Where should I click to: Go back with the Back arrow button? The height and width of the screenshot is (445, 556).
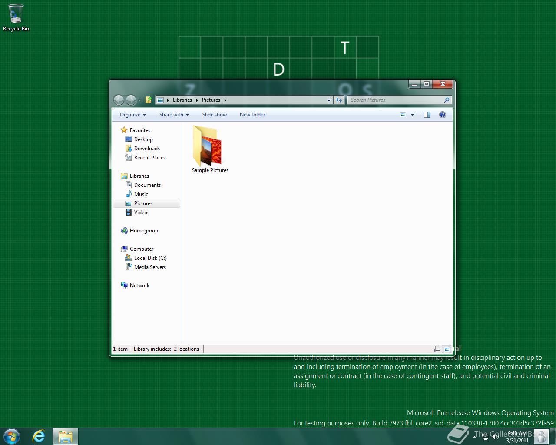(119, 100)
